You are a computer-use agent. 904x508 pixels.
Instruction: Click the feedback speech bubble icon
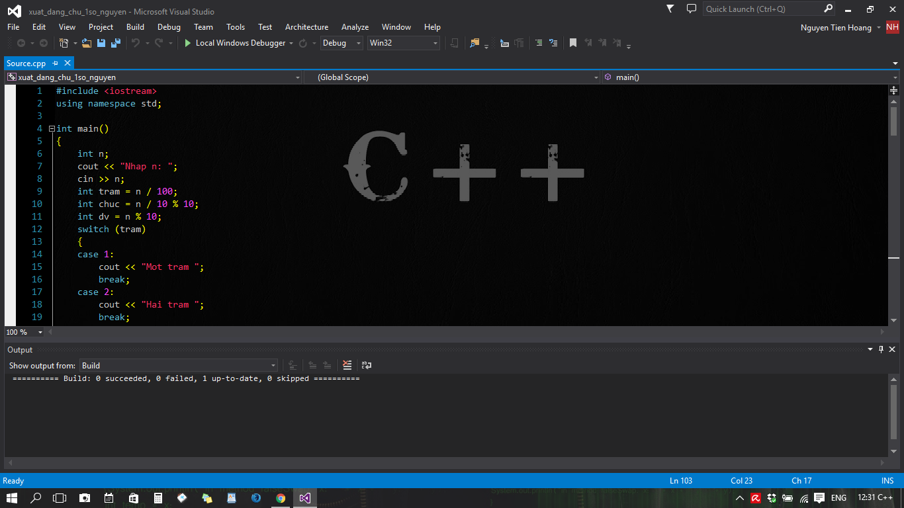(x=691, y=9)
